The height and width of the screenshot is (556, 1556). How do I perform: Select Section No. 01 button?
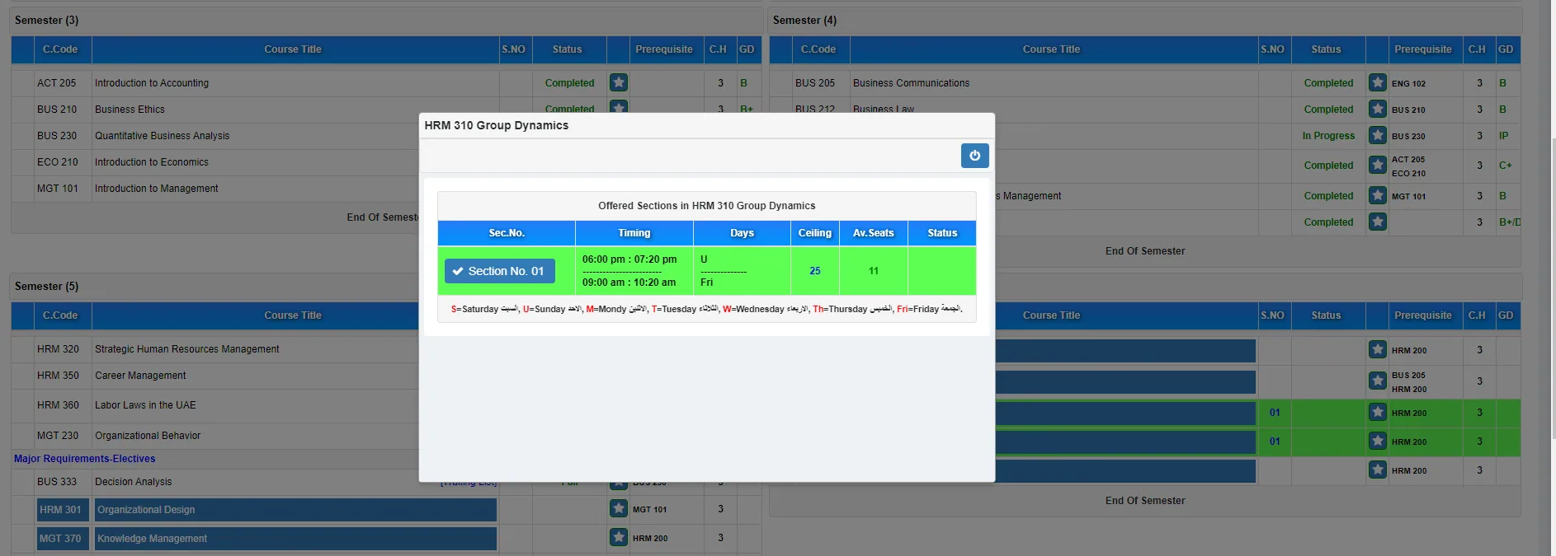coord(499,271)
